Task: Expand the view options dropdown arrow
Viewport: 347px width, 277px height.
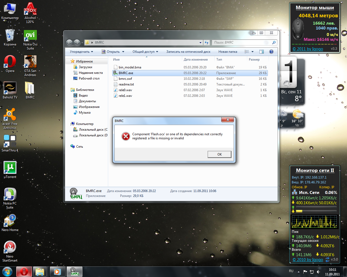Action: (252, 52)
